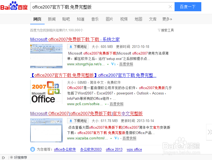Open Microsoft Office2007 官方中文完整版 result title
The image size is (212, 160).
pos(86,113)
